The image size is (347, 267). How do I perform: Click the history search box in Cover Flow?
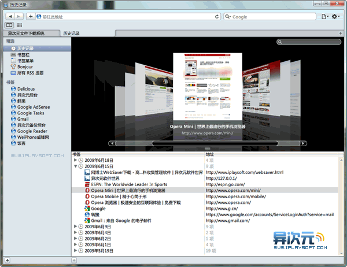309,42
